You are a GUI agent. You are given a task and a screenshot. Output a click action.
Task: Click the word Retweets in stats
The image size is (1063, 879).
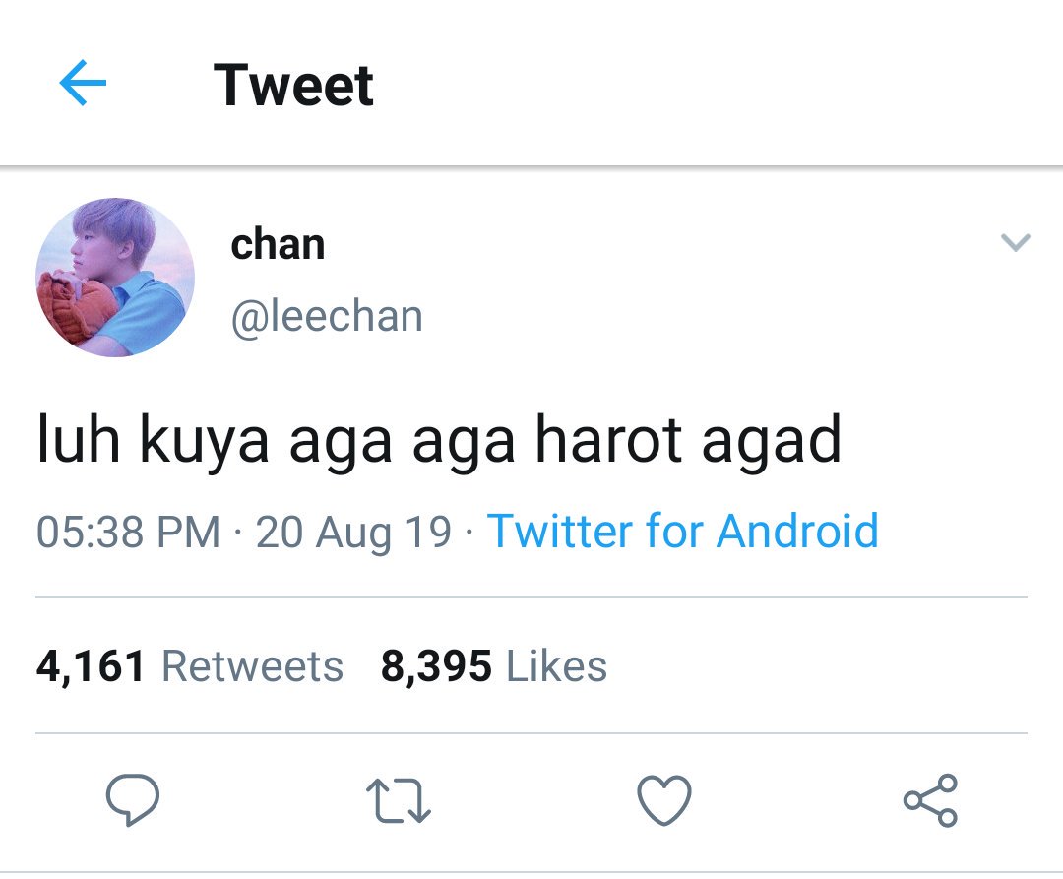[x=252, y=666]
